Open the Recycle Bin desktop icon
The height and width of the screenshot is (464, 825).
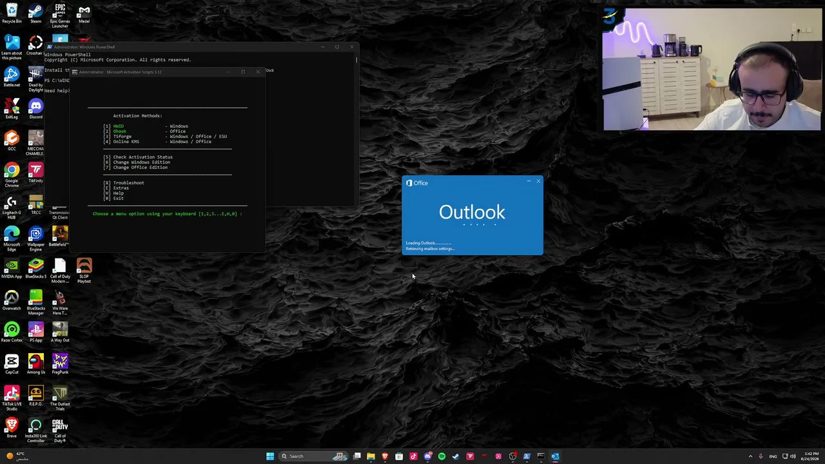point(12,13)
